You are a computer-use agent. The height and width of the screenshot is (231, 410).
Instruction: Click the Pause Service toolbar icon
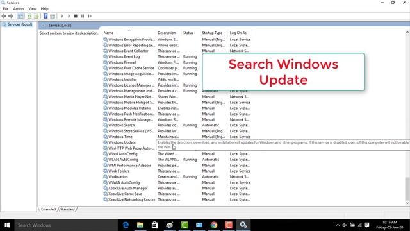83,16
